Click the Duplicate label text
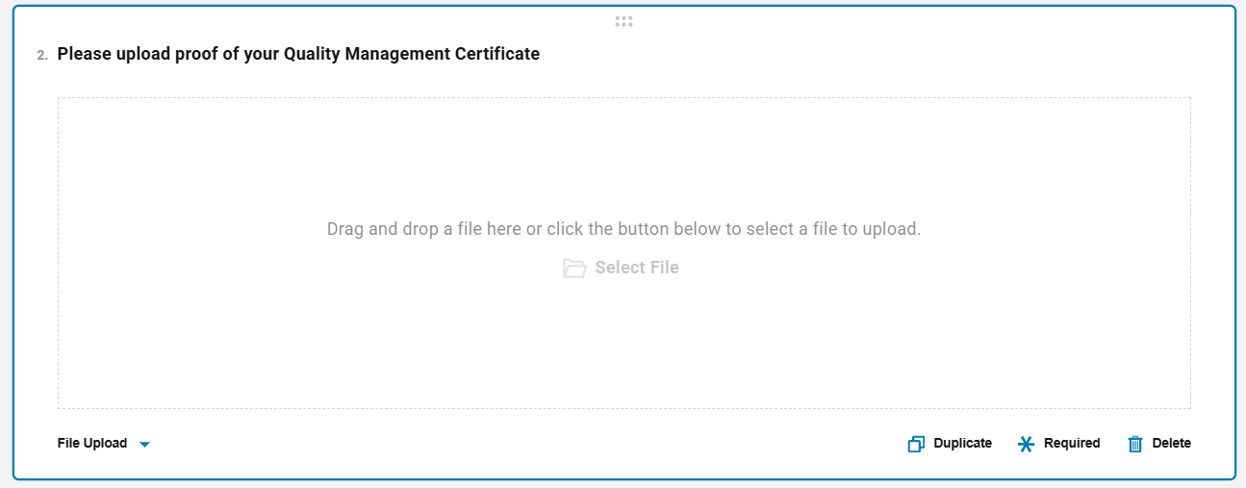 click(962, 444)
